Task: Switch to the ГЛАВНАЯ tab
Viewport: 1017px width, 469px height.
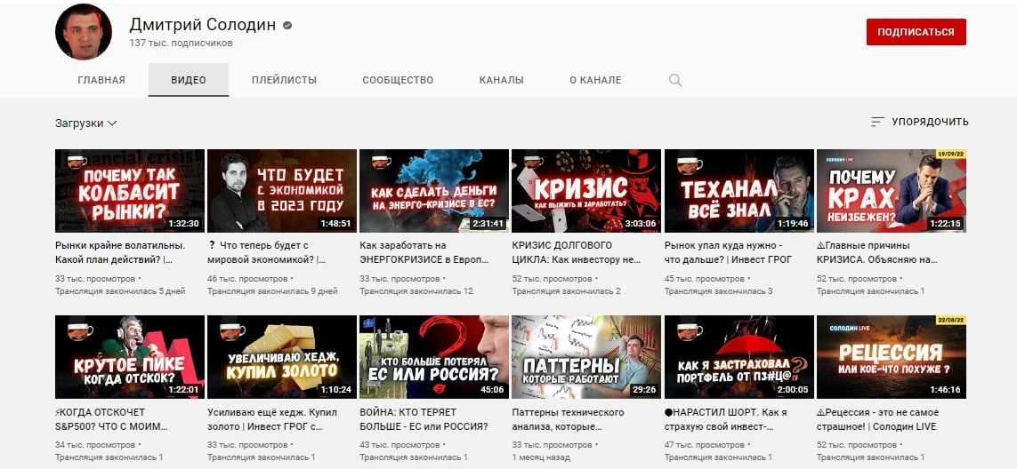Action: (101, 80)
